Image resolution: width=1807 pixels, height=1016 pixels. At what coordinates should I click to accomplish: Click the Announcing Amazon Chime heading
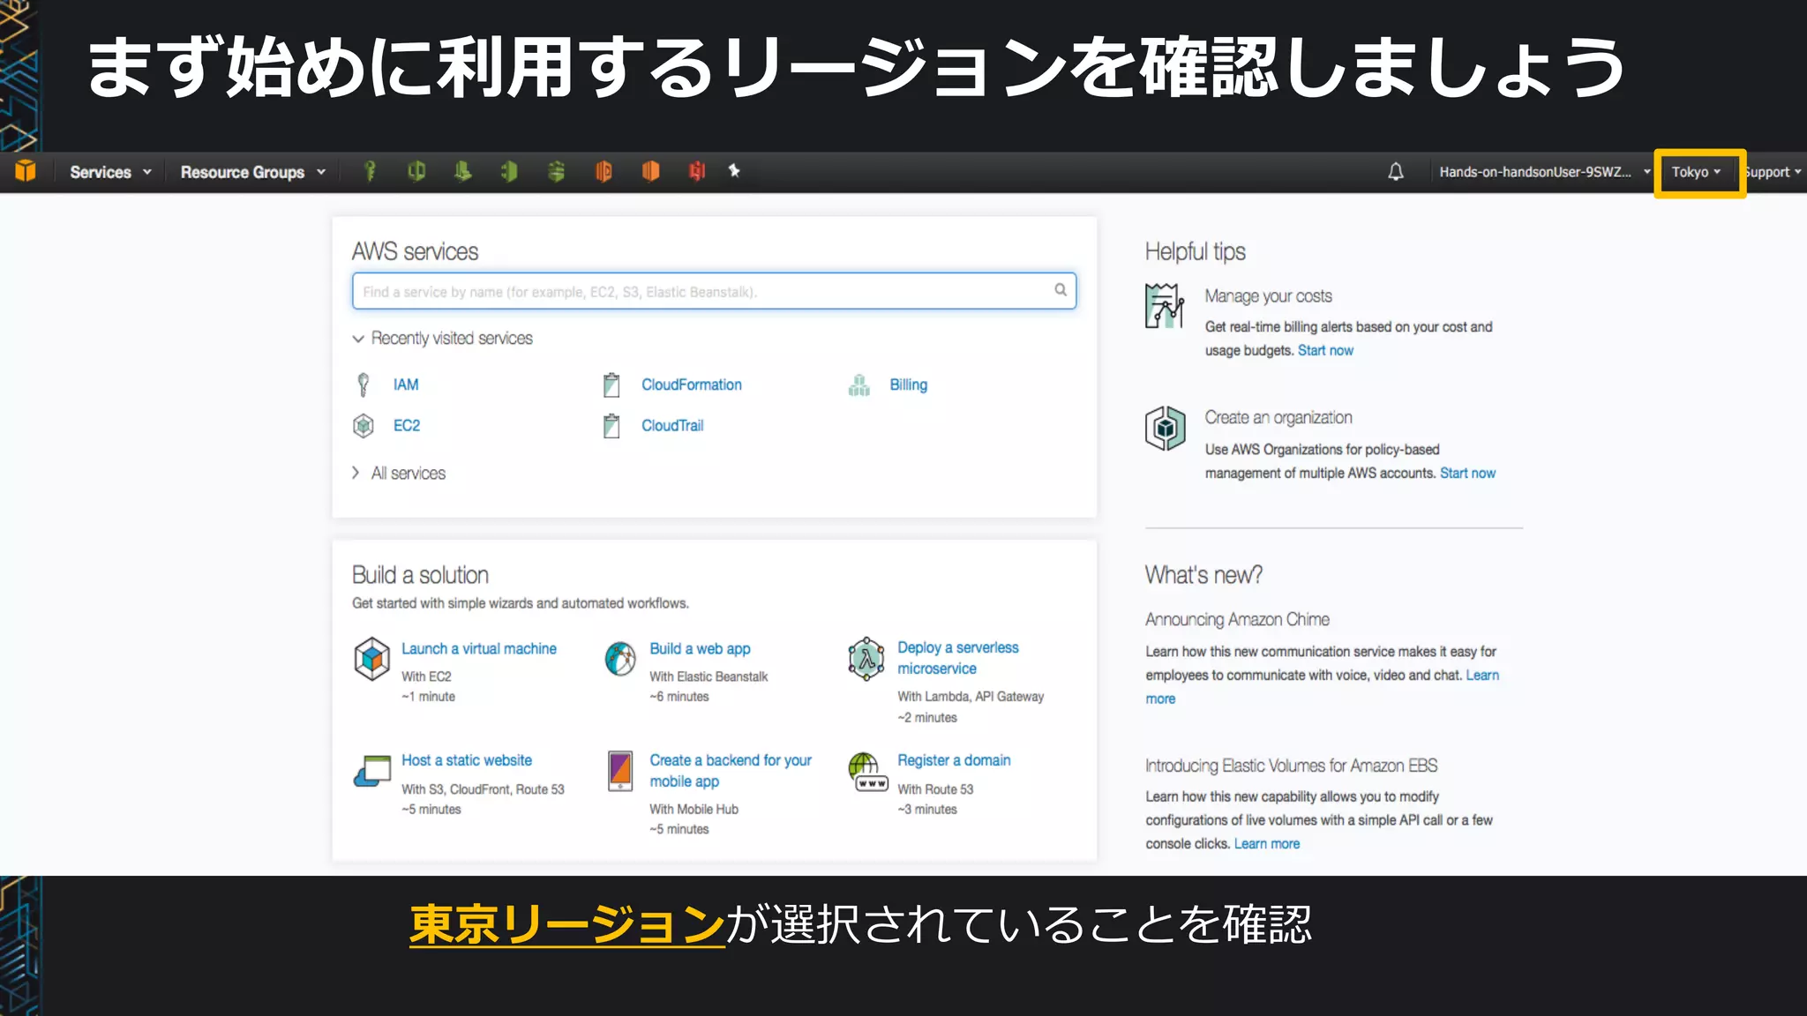(x=1237, y=619)
